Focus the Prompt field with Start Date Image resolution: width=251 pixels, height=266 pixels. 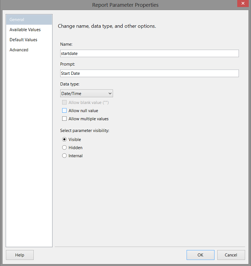(149, 73)
